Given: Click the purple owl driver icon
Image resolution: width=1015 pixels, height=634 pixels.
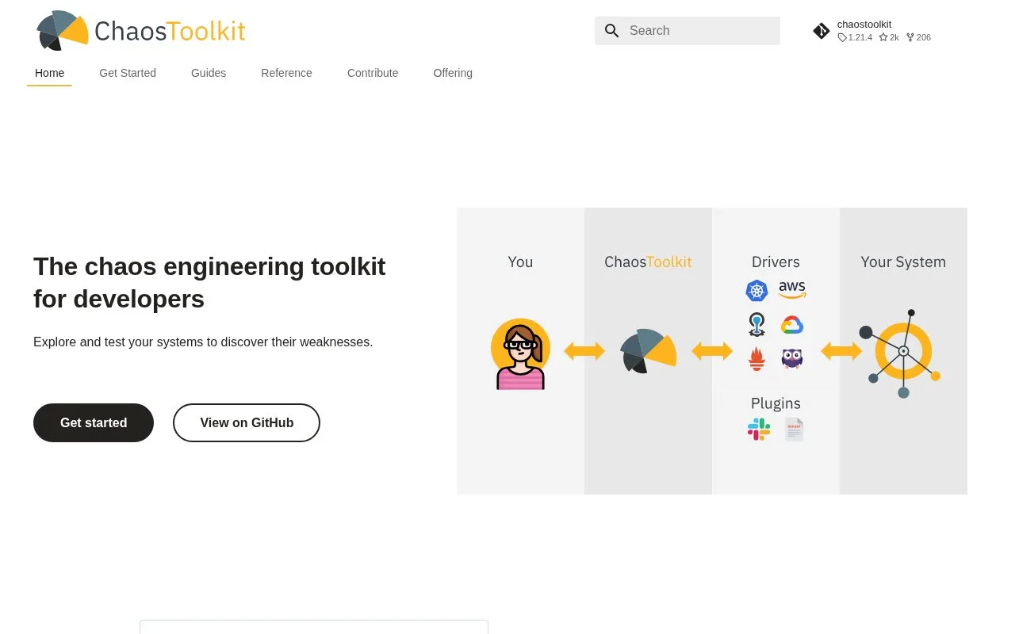Looking at the screenshot, I should click(792, 359).
